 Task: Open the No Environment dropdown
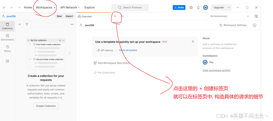(229, 16)
